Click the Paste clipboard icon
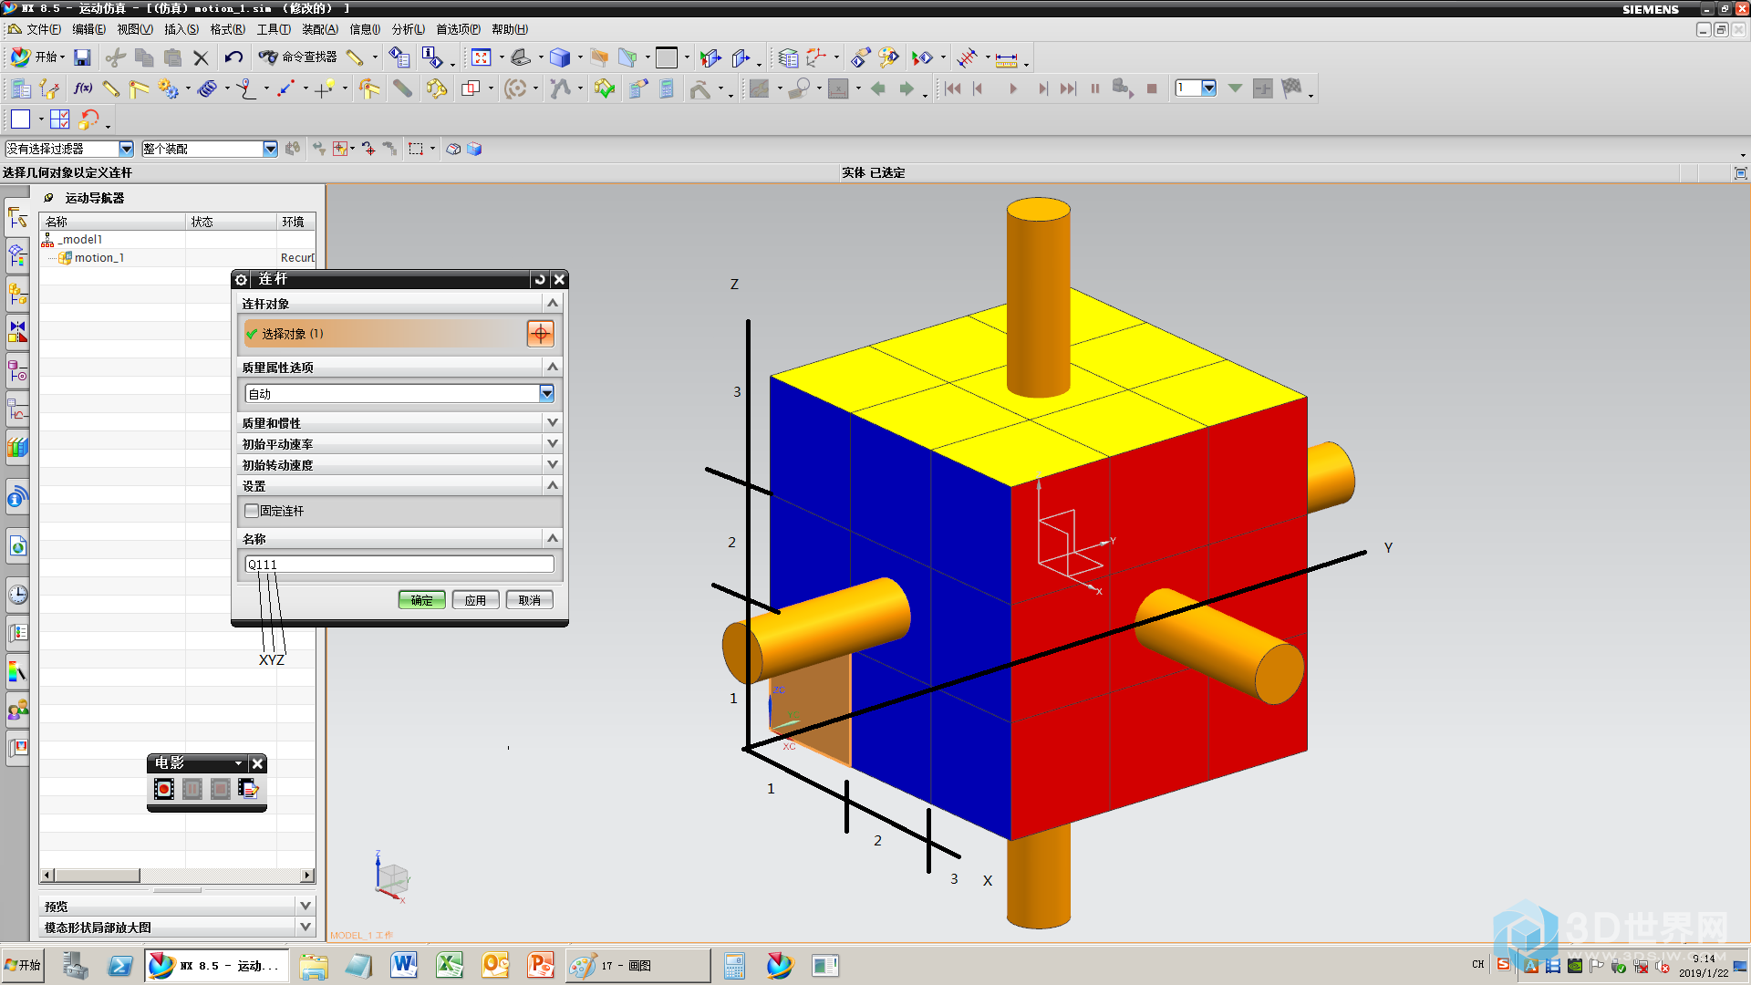The height and width of the screenshot is (985, 1751). coord(172,57)
